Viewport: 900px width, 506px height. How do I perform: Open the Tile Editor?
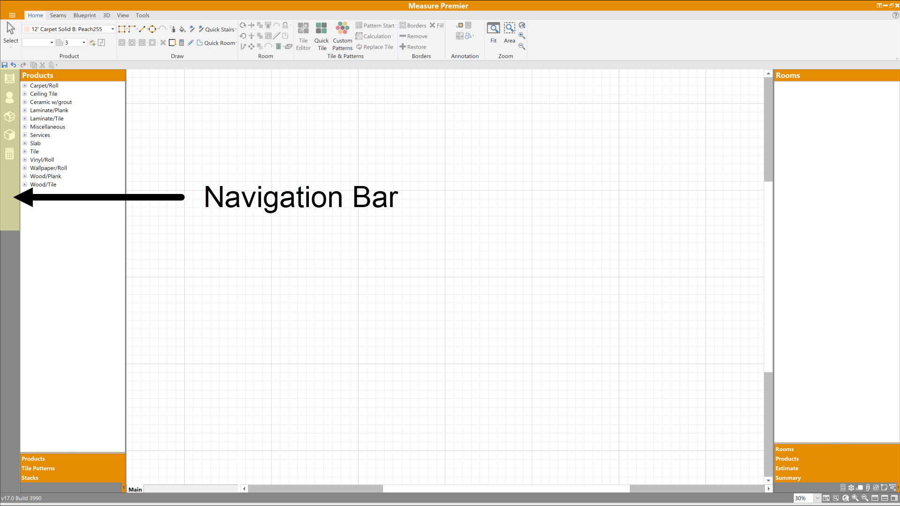coord(303,36)
